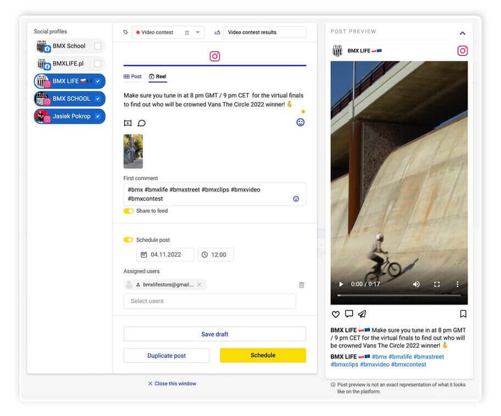Image resolution: width=501 pixels, height=416 pixels.
Task: Select the Reel tab
Action: (158, 77)
